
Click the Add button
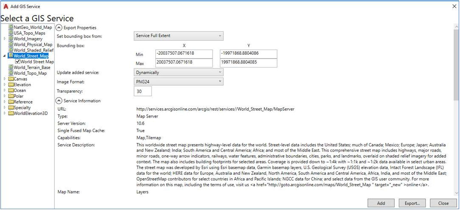coord(381,203)
